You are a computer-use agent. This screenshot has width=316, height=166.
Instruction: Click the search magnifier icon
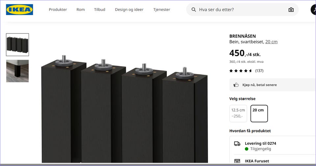pos(194,9)
